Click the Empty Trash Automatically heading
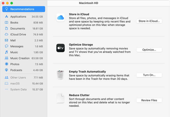170x117 pixels. click(x=87, y=72)
